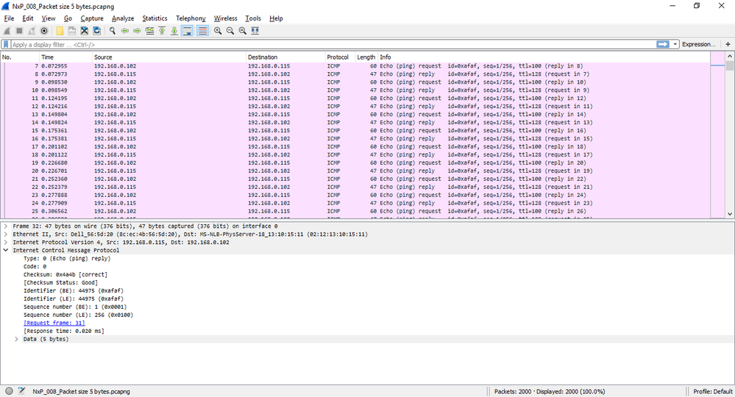Open the Wireless menu

[225, 18]
